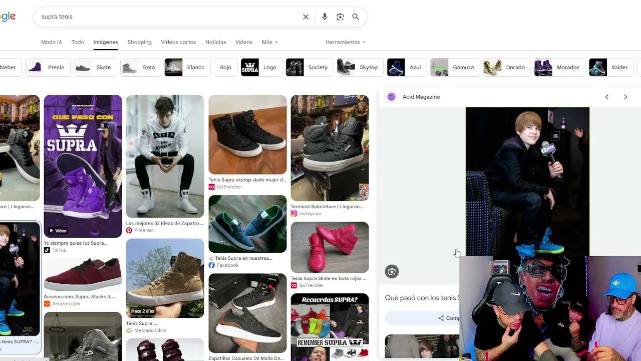Open the tan Supra Mercado Libre image
The height and width of the screenshot is (361, 641).
165,278
